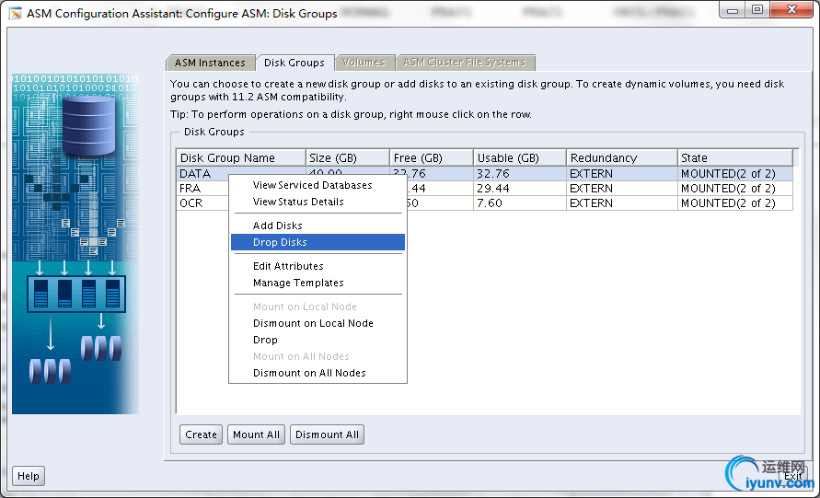Select the Disk Groups tab
Viewport: 820px width, 498px height.
tap(294, 63)
